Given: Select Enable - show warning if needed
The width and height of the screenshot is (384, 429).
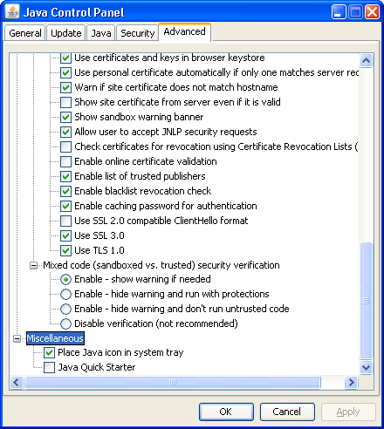Looking at the screenshot, I should [x=65, y=279].
